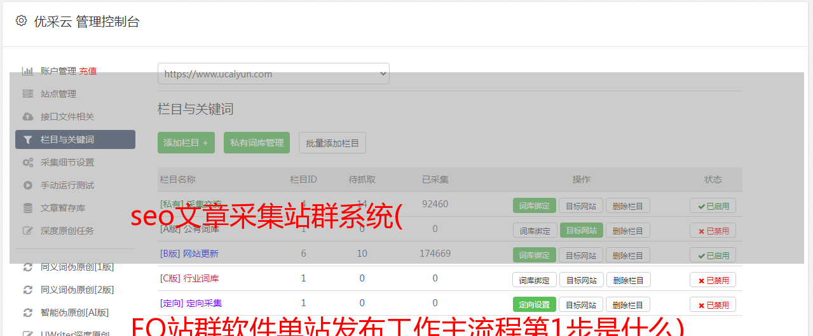Viewport: 813px width, 336px height.
Task: Click the 174669 collected count cell
Action: [435, 254]
